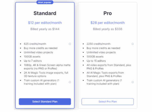Viewport: 152px width, 112px height.
Task: Click Standard's Buy more credits as needed
Action: click(41, 48)
